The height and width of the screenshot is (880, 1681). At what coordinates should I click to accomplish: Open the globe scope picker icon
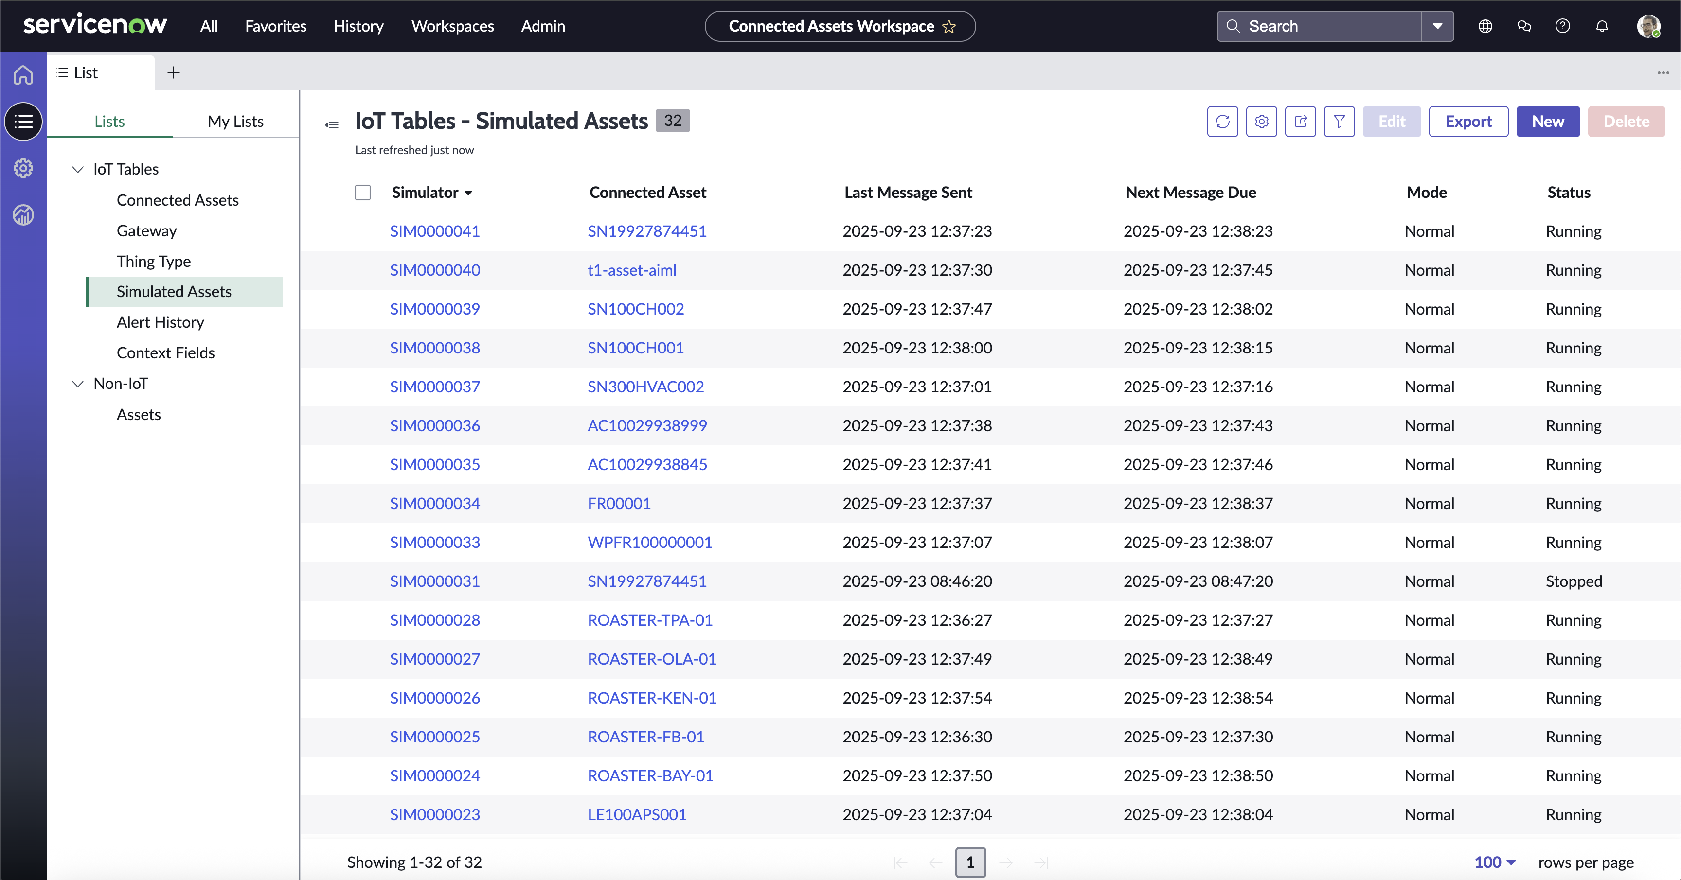(x=1485, y=26)
